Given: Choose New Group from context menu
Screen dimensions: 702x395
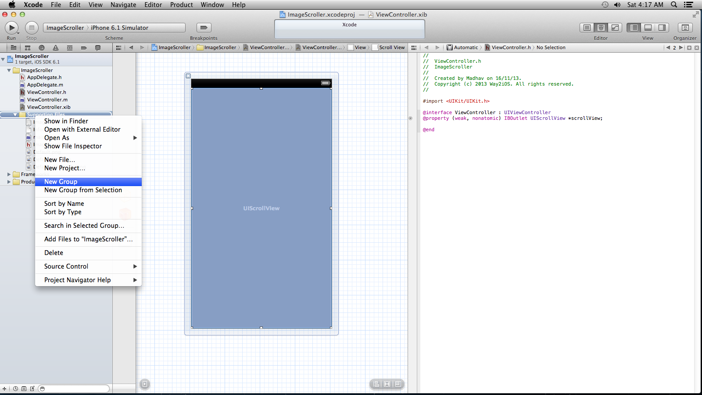Looking at the screenshot, I should click(61, 182).
